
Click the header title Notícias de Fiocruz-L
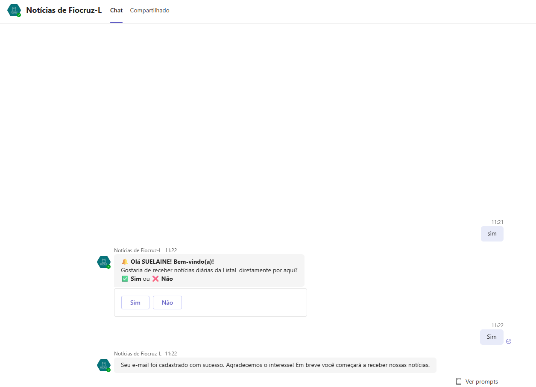tap(64, 10)
